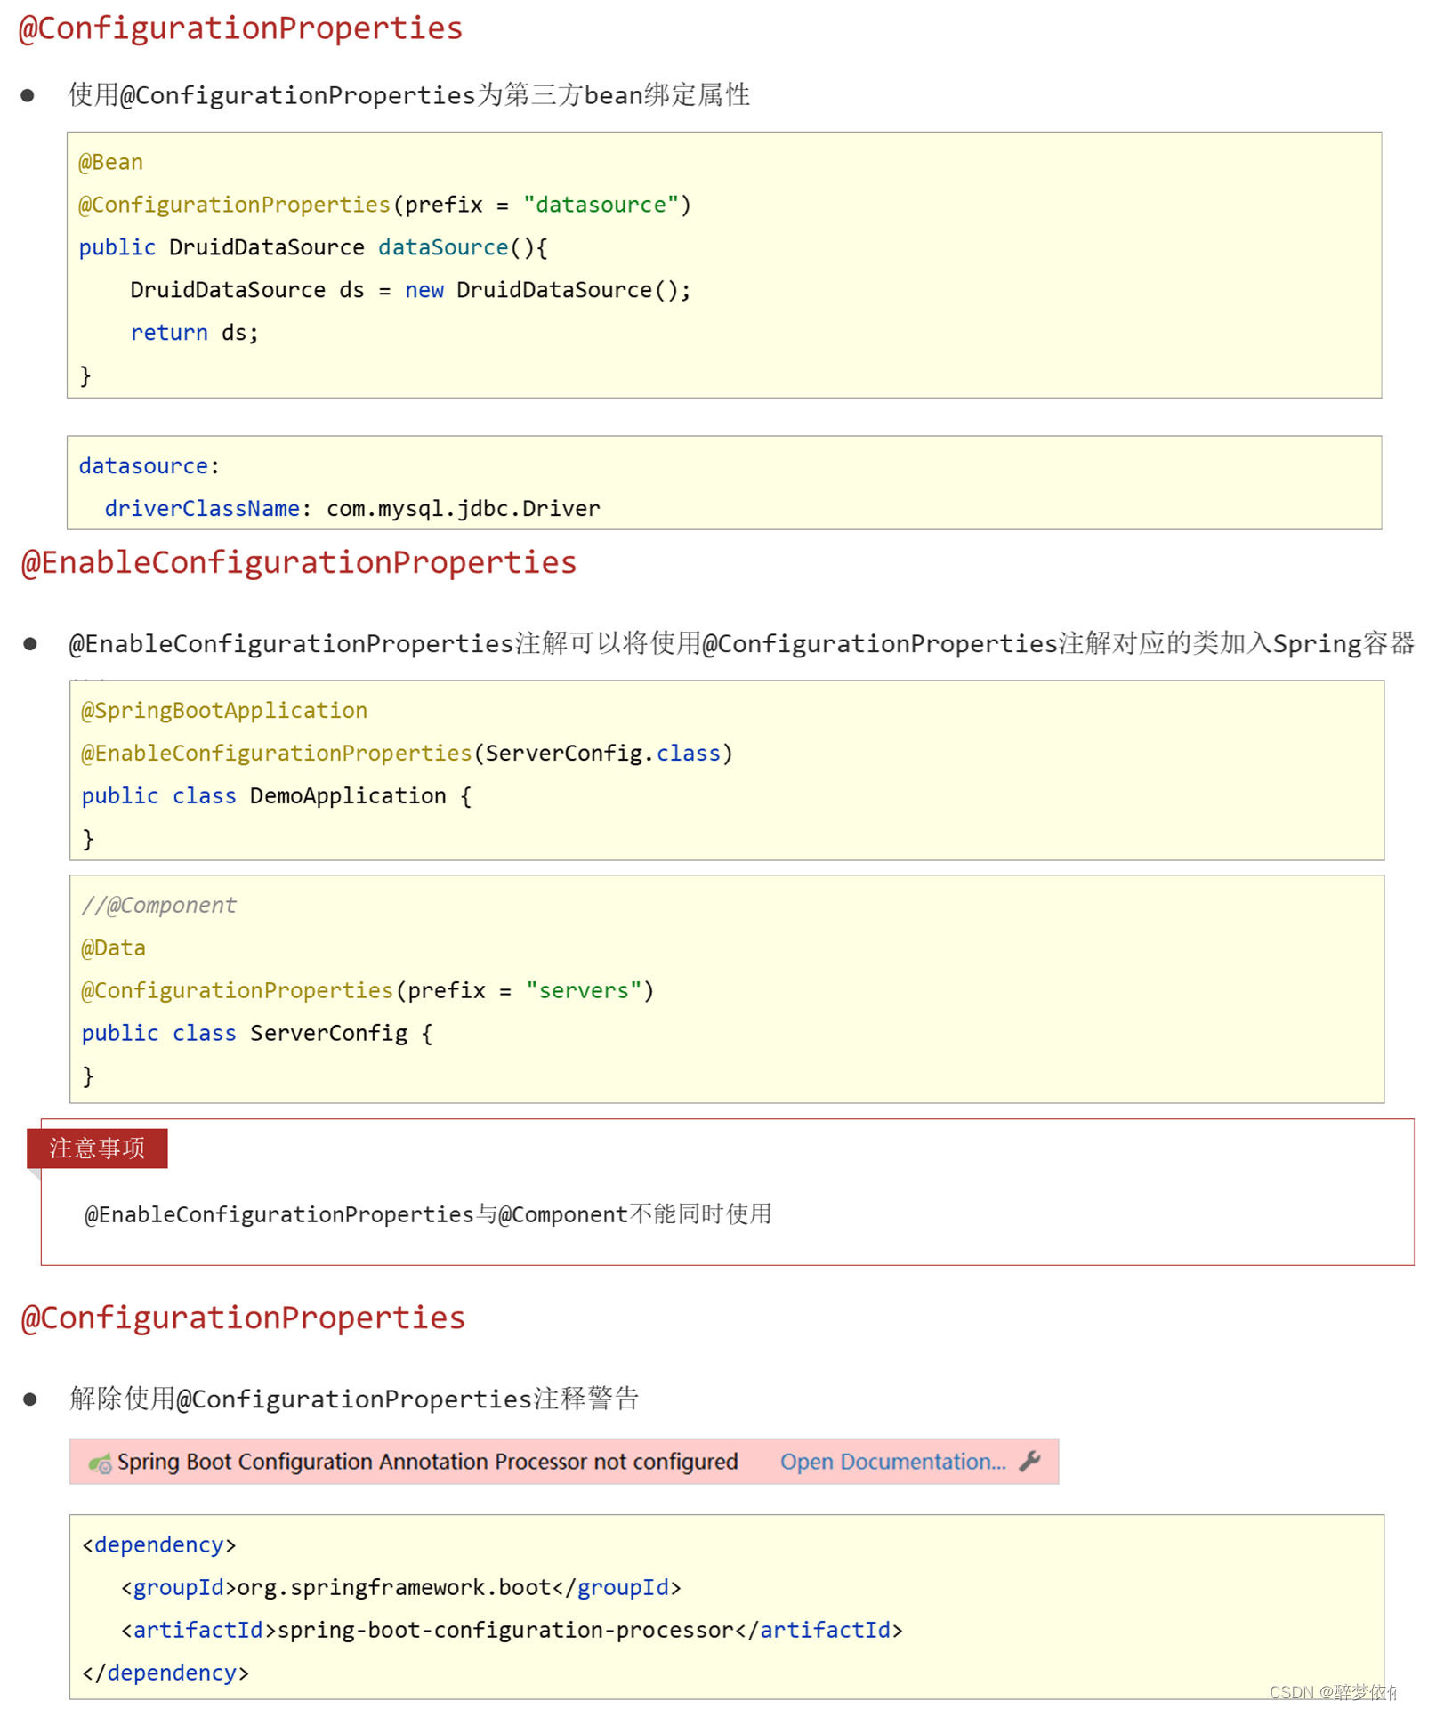Click the @Bean annotation line in code
1436x1709 pixels.
[x=110, y=162]
